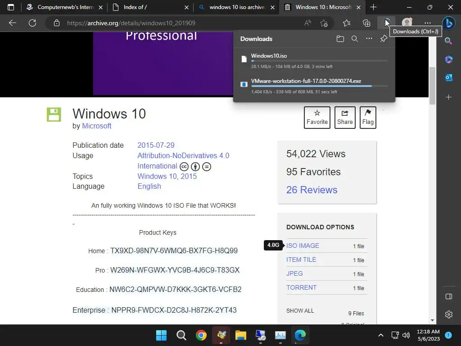Add a sidebar app with plus icon

click(449, 97)
